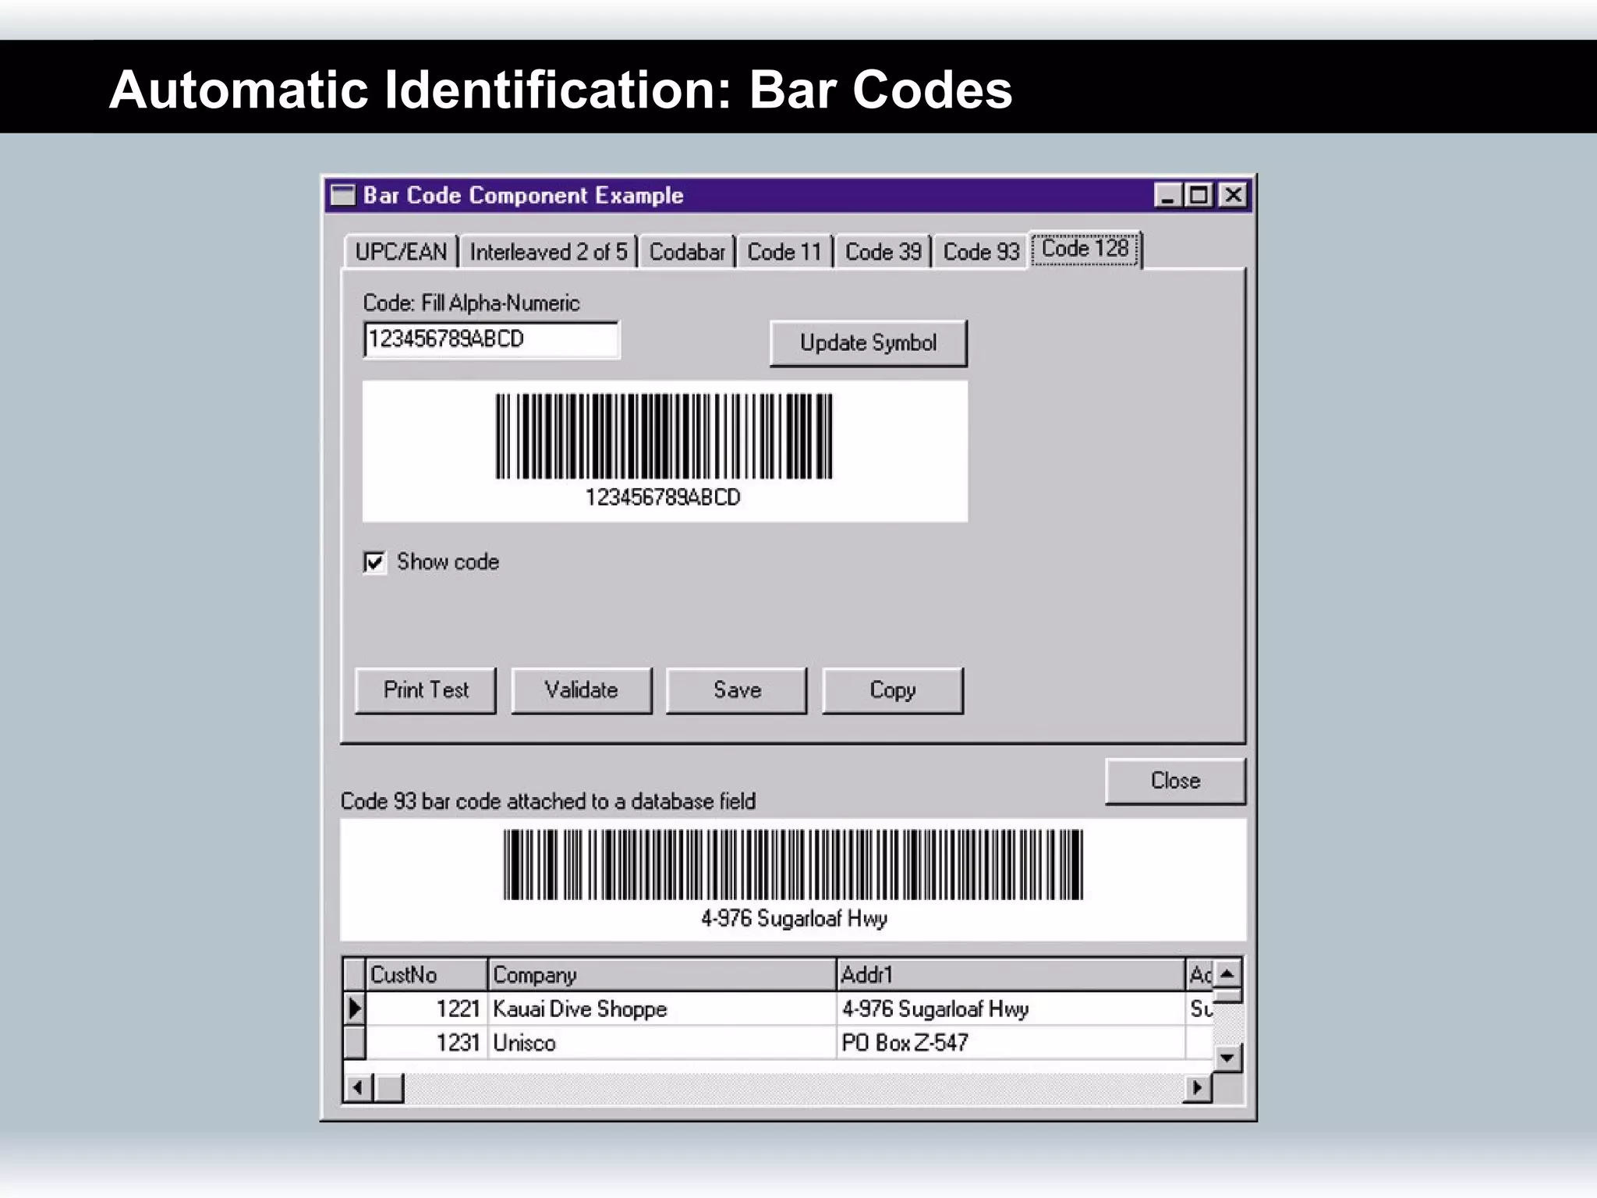Copy the bar code symbol
The image size is (1597, 1198).
(x=893, y=690)
